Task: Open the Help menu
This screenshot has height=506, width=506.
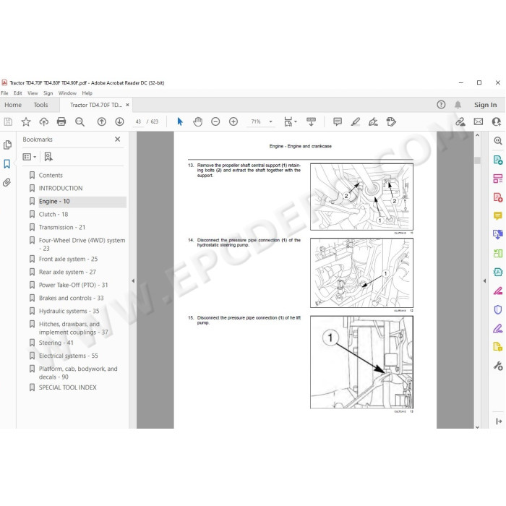Action: point(87,93)
